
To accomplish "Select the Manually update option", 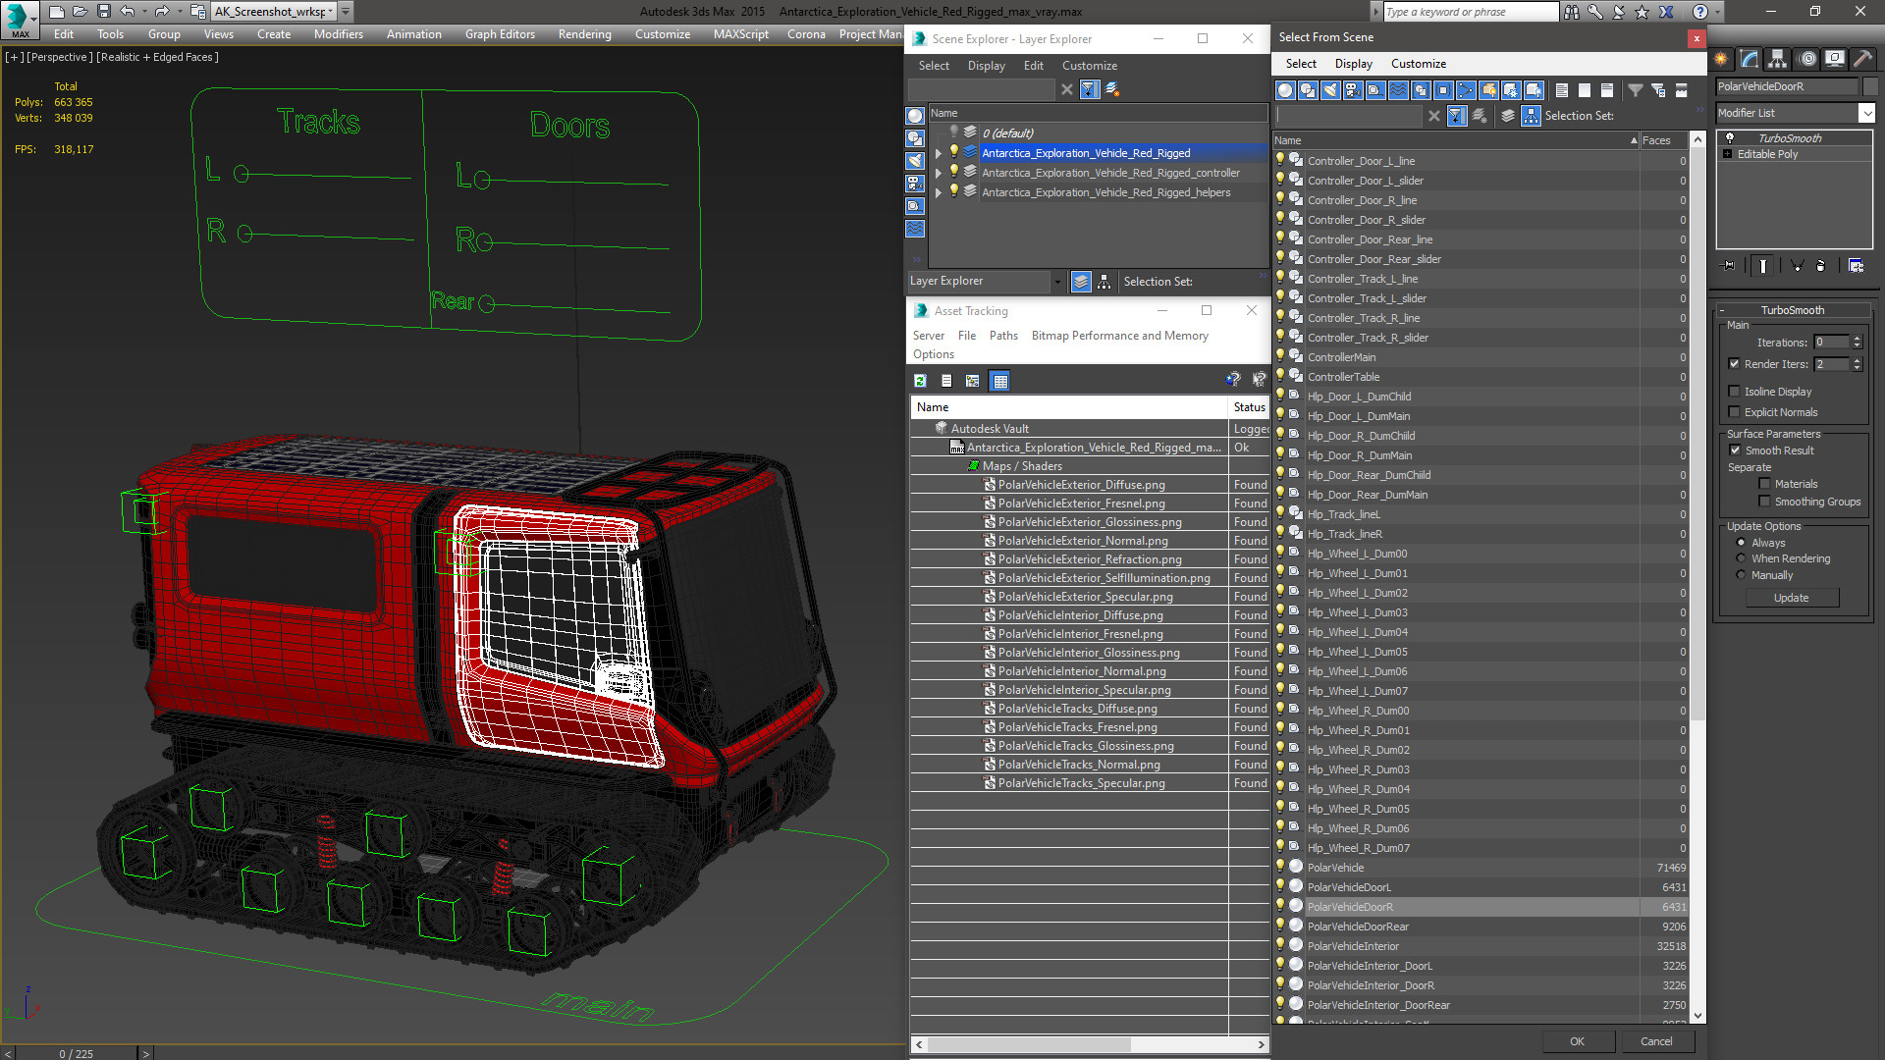I will (1741, 575).
